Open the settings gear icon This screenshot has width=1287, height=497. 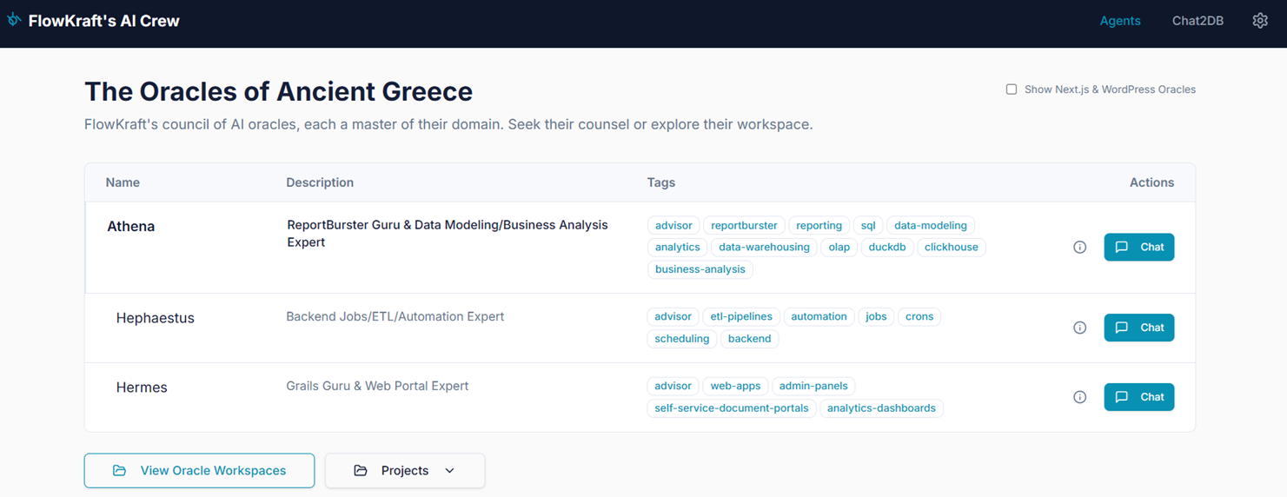pyautogui.click(x=1259, y=21)
